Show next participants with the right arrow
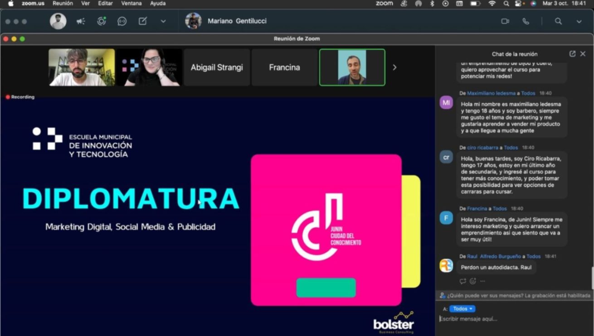 tap(394, 67)
